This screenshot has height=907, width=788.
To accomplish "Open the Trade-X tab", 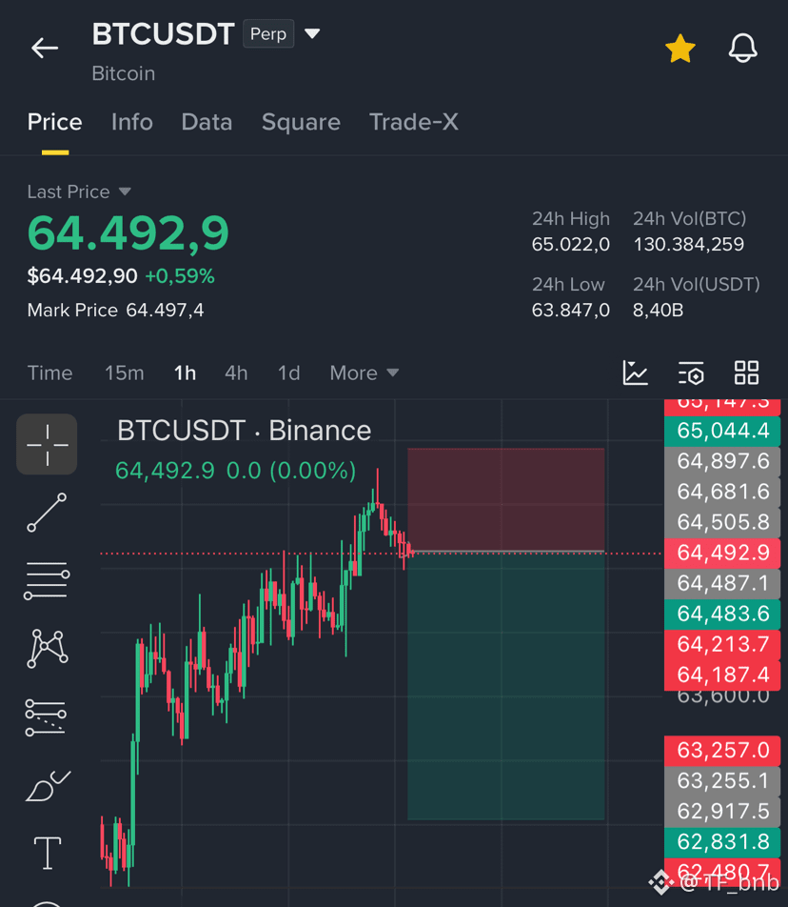I will [414, 122].
